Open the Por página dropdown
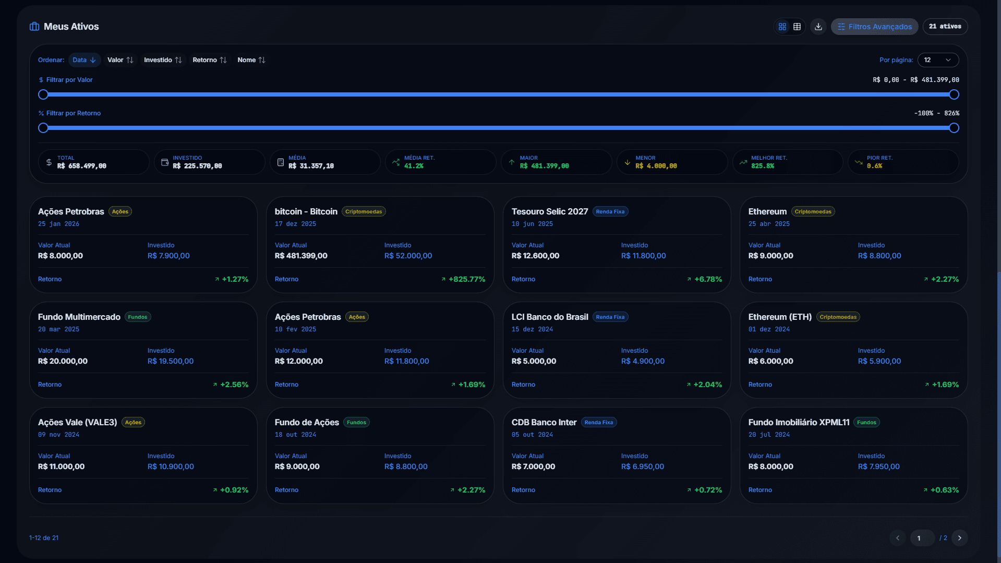 (937, 60)
